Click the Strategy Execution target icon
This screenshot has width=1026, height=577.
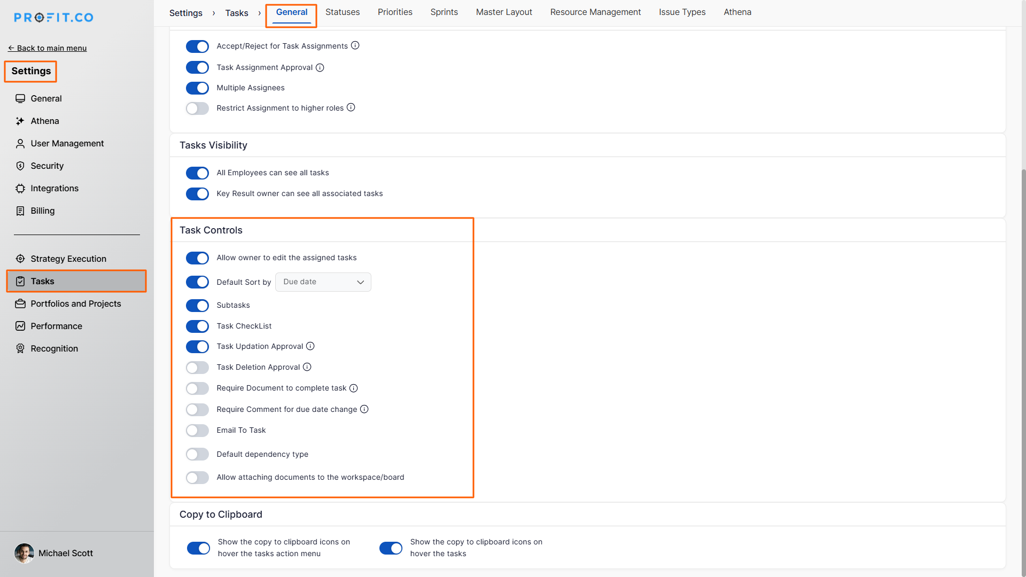point(20,259)
